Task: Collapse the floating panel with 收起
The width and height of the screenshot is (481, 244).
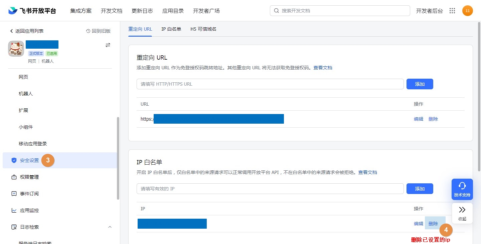Action: click(462, 213)
